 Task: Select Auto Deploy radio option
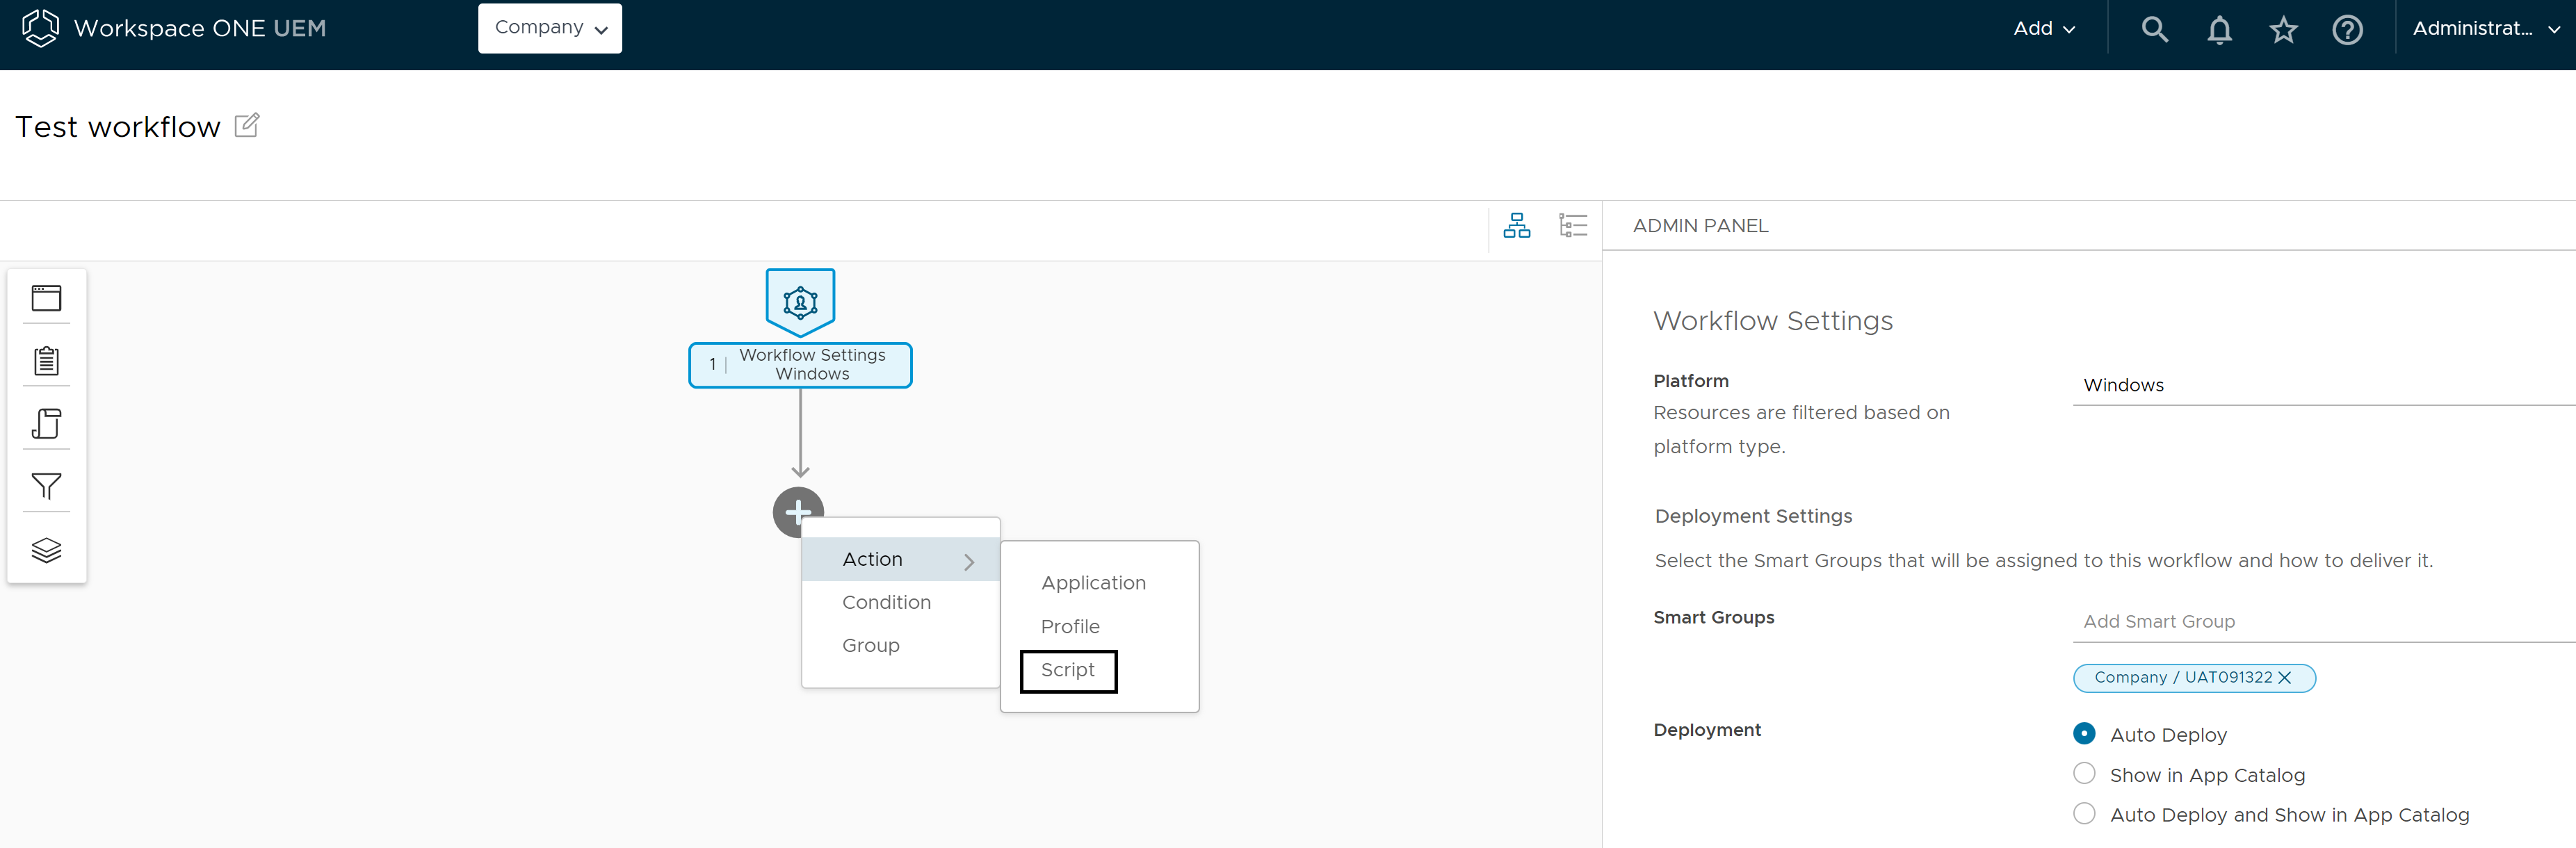point(2084,733)
